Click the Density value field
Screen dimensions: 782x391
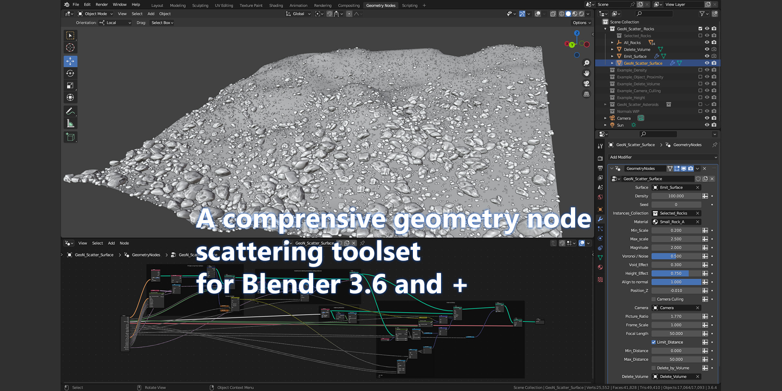pos(676,196)
